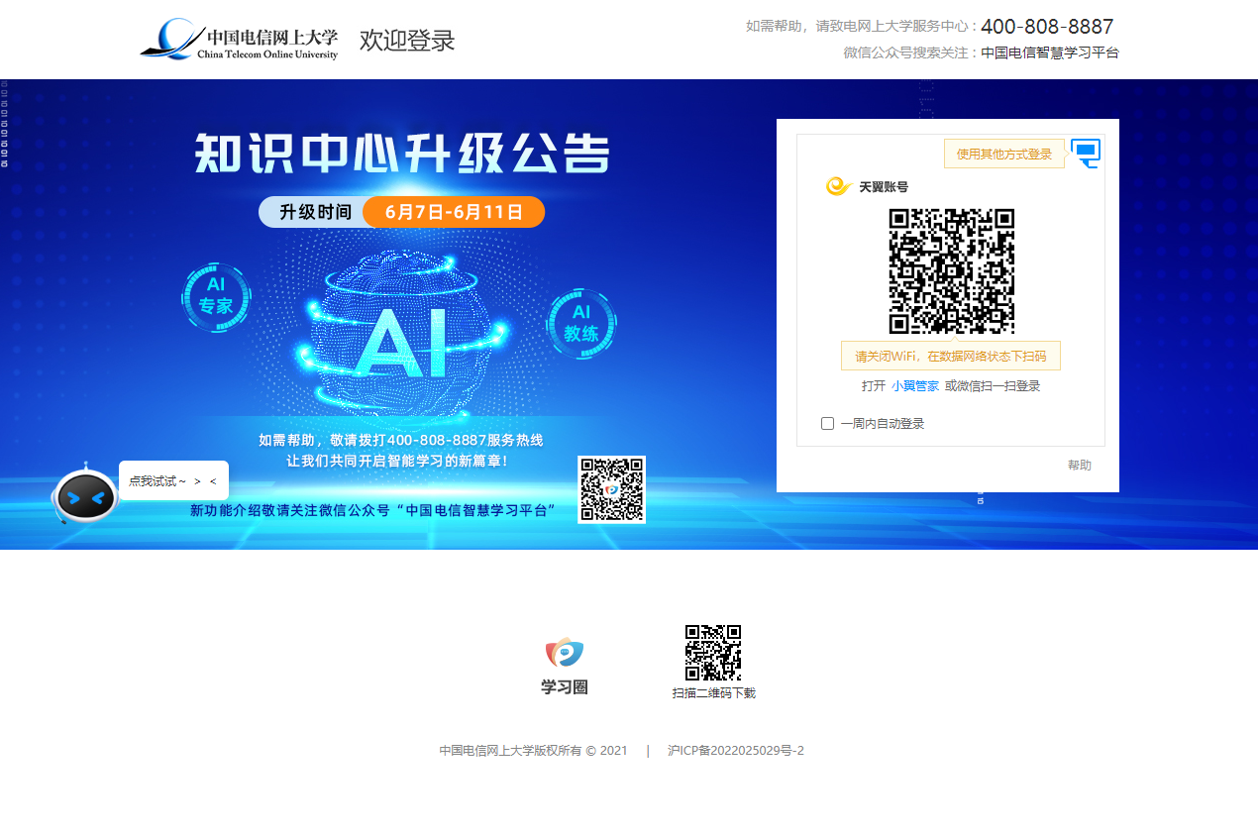Screen dimensions: 1258x837
Task: Select the AI专家 circular badge
Action: (x=216, y=296)
